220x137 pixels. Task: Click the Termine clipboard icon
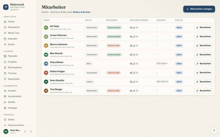click(5, 73)
